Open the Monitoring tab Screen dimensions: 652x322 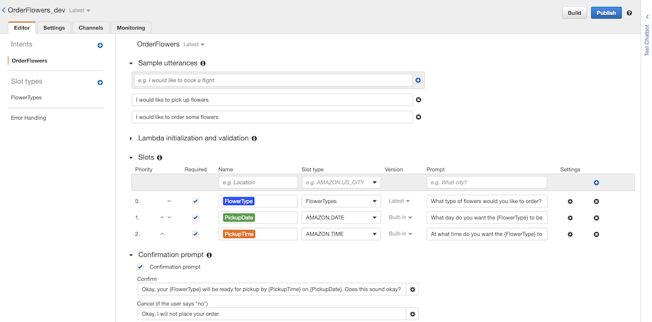point(131,27)
